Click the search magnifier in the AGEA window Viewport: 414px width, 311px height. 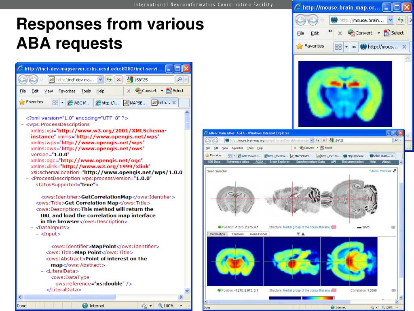click(x=396, y=140)
